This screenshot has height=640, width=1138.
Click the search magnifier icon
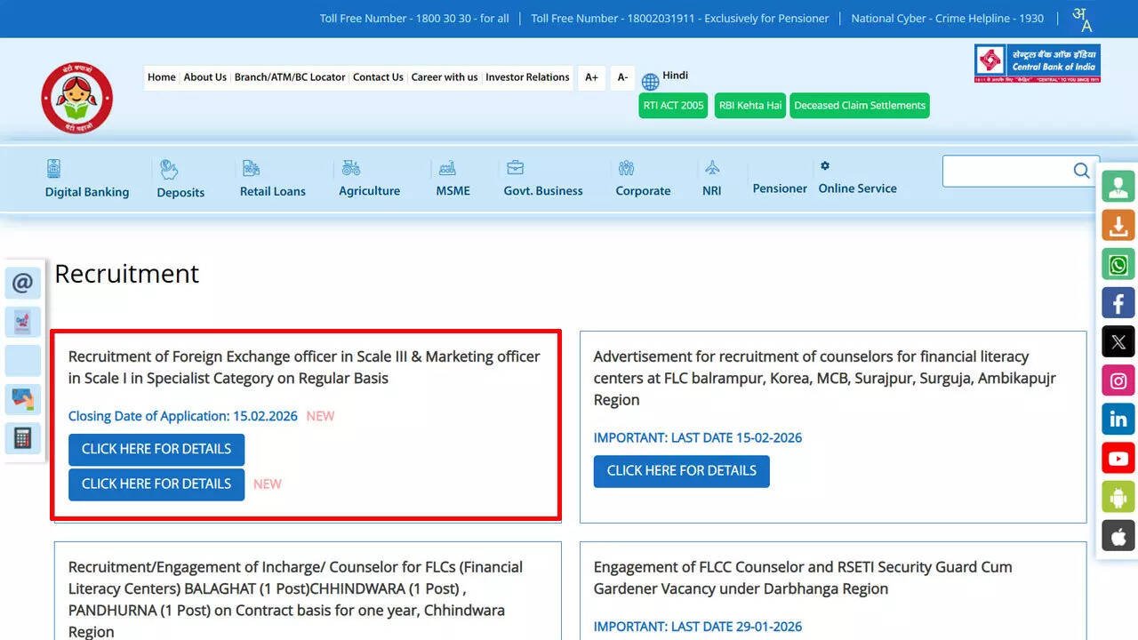pyautogui.click(x=1081, y=171)
